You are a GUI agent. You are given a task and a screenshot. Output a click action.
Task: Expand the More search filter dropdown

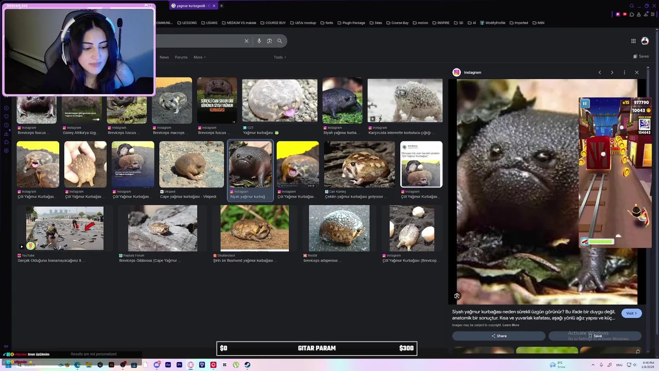[199, 57]
